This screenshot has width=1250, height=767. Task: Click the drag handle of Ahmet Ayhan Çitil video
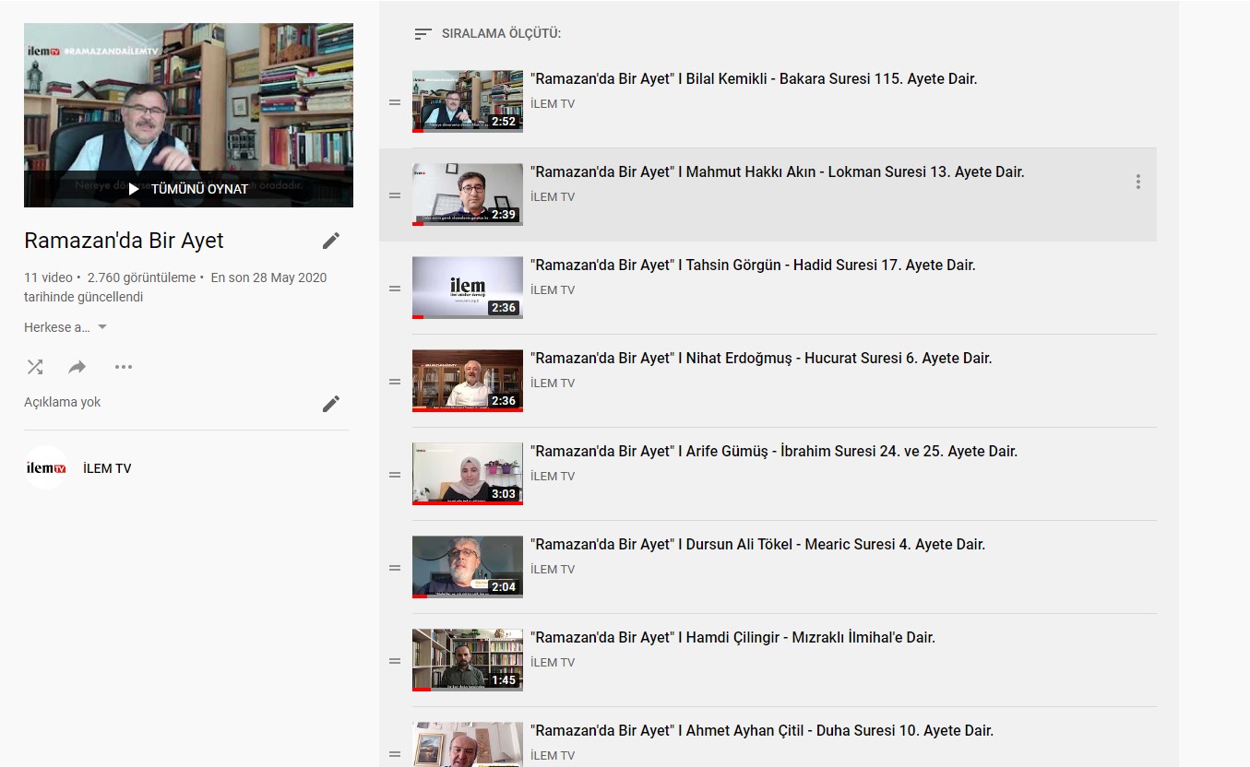[395, 754]
